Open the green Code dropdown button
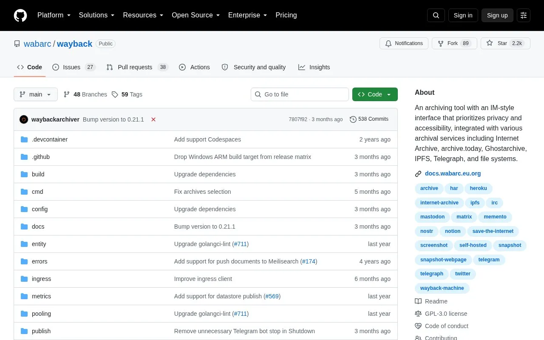 [x=375, y=94]
